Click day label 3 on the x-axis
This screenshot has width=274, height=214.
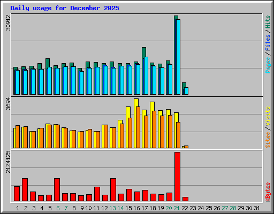(x=34, y=208)
